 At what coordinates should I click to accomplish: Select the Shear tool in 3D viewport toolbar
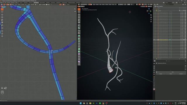(79, 62)
